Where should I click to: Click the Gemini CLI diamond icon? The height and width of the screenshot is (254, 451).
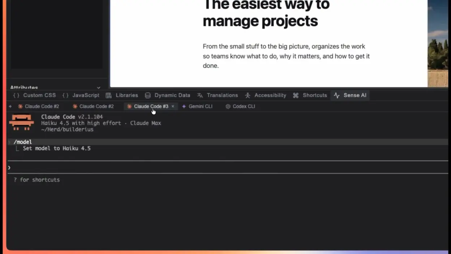(185, 106)
